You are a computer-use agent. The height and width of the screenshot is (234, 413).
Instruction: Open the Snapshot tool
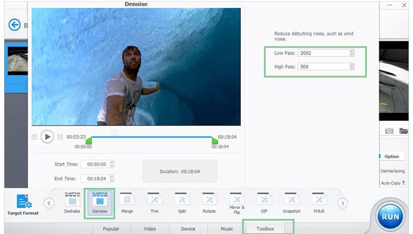tap(291, 202)
